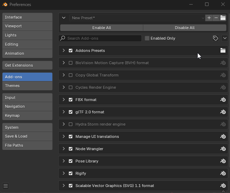This screenshot has width=230, height=193.
Task: Uncheck the Pose Library add-on
Action: coord(71,161)
